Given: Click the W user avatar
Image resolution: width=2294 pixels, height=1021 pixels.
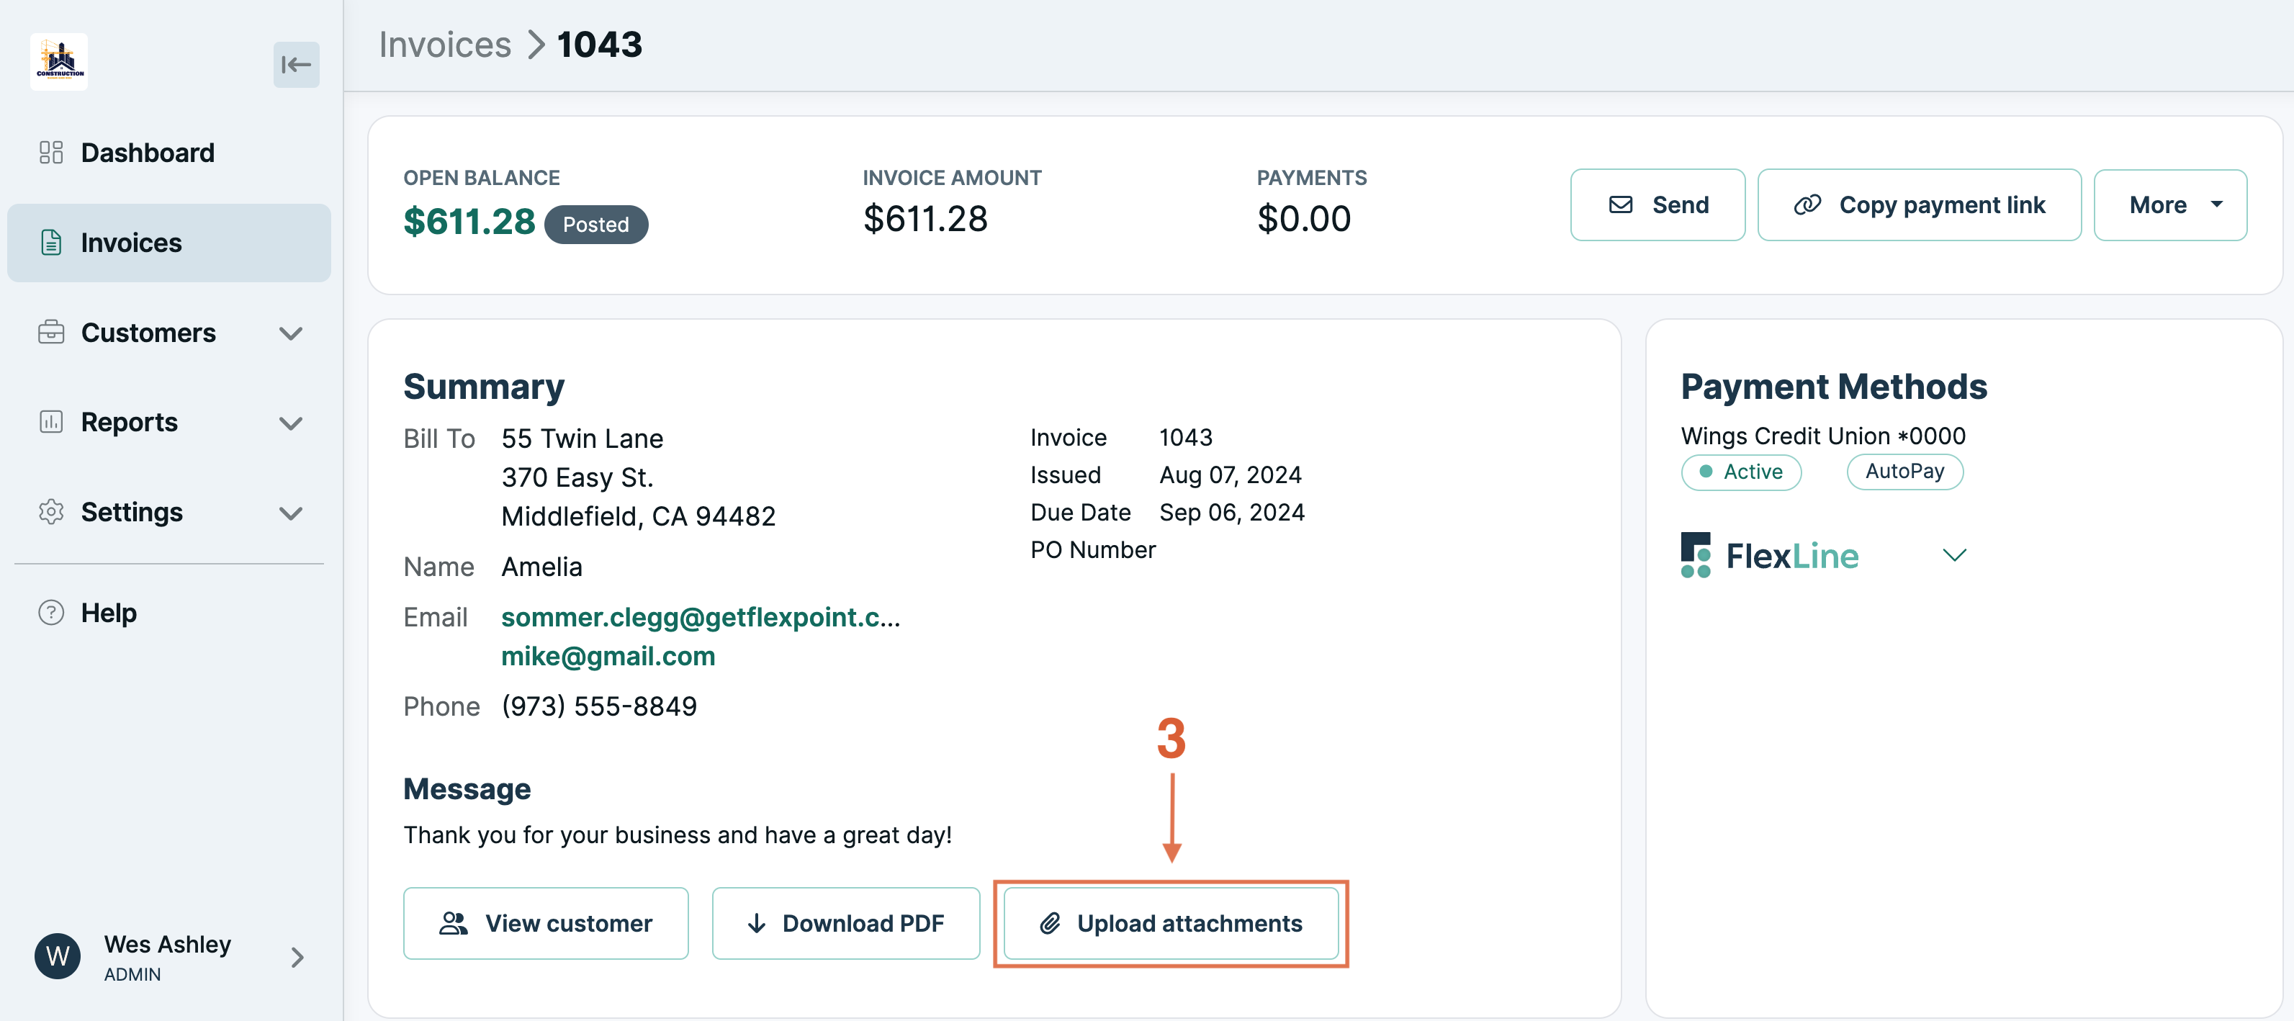Looking at the screenshot, I should point(58,956).
